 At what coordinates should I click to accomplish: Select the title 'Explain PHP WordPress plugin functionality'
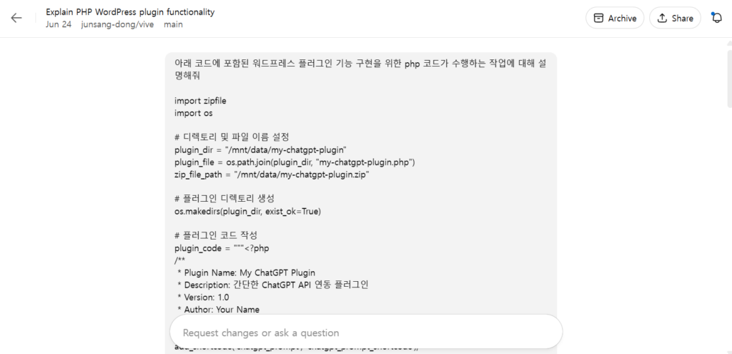click(130, 11)
